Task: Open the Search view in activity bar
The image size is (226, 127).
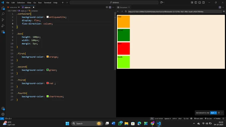Action: coord(3,14)
